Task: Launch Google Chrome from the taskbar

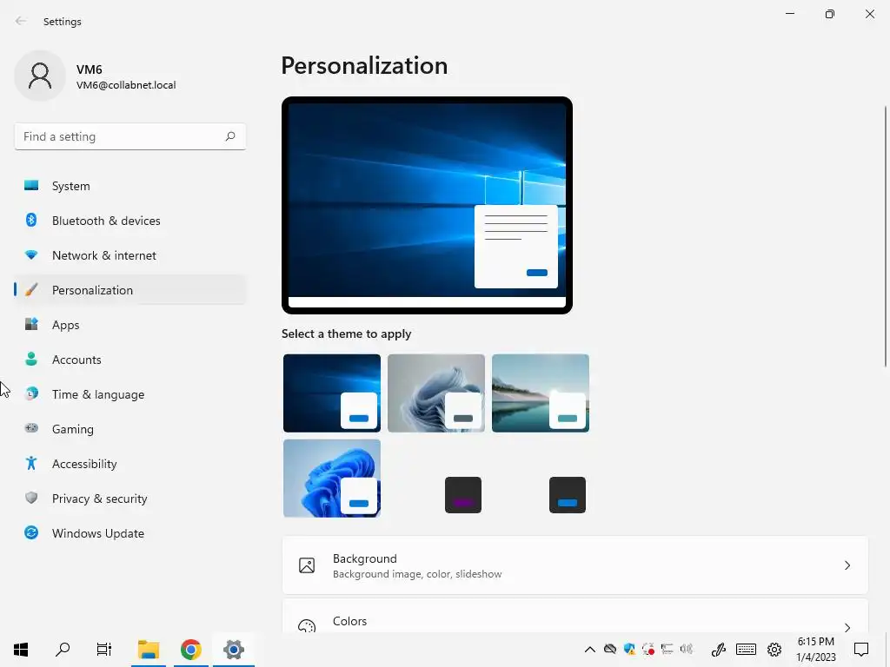Action: 190,649
